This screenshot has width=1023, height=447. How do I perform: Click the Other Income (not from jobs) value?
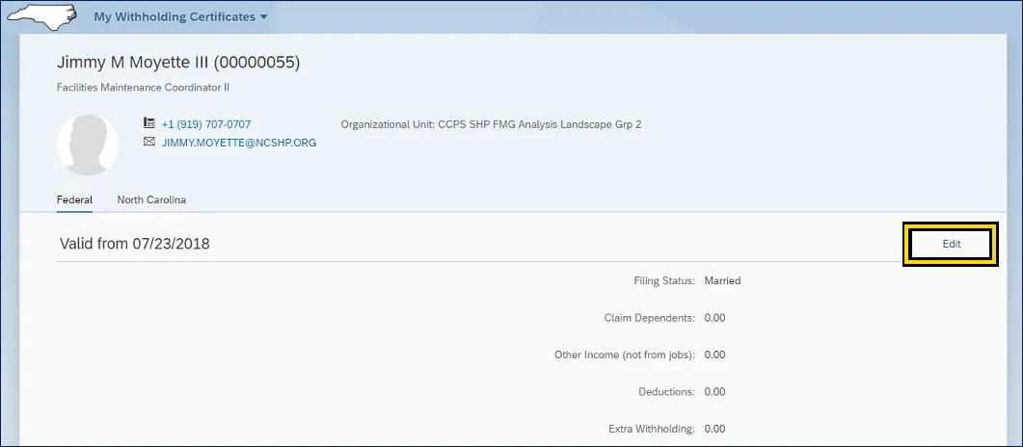(x=714, y=355)
